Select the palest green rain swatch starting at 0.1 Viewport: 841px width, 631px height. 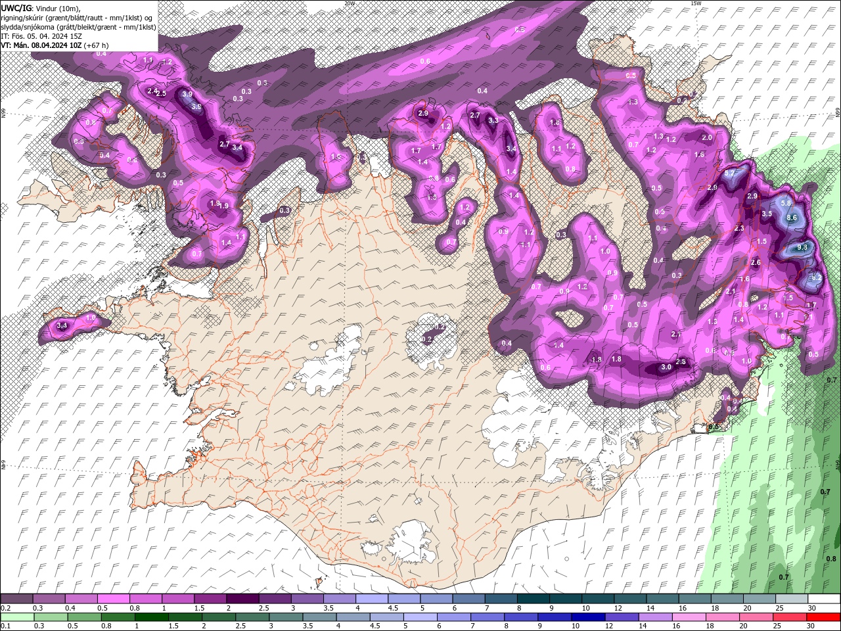click(17, 617)
